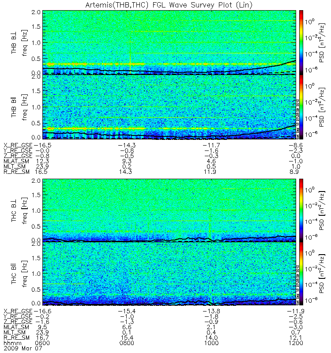Image resolution: width=331 pixels, height=353 pixels.
Task: Click the THC X_RE_GSE value '-15.4'
Action: [127, 312]
